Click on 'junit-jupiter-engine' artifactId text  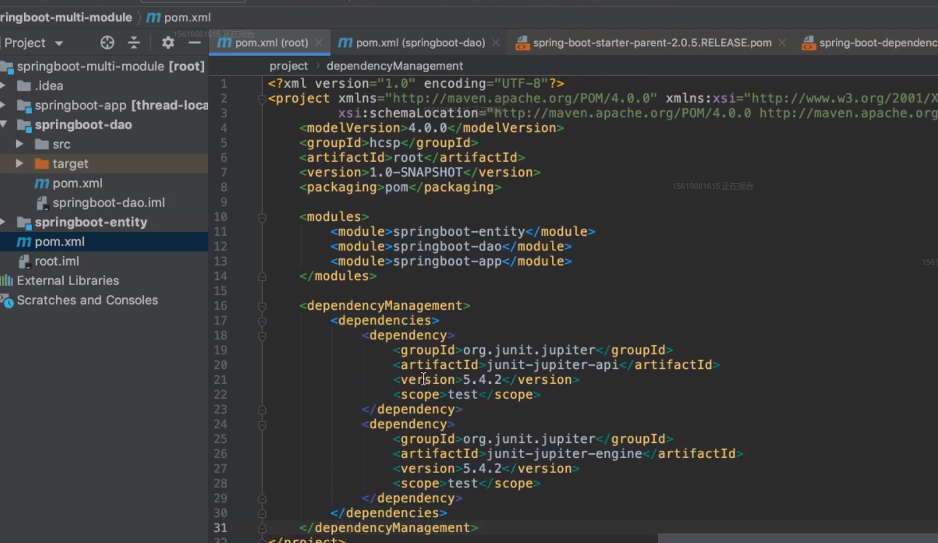pyautogui.click(x=564, y=454)
